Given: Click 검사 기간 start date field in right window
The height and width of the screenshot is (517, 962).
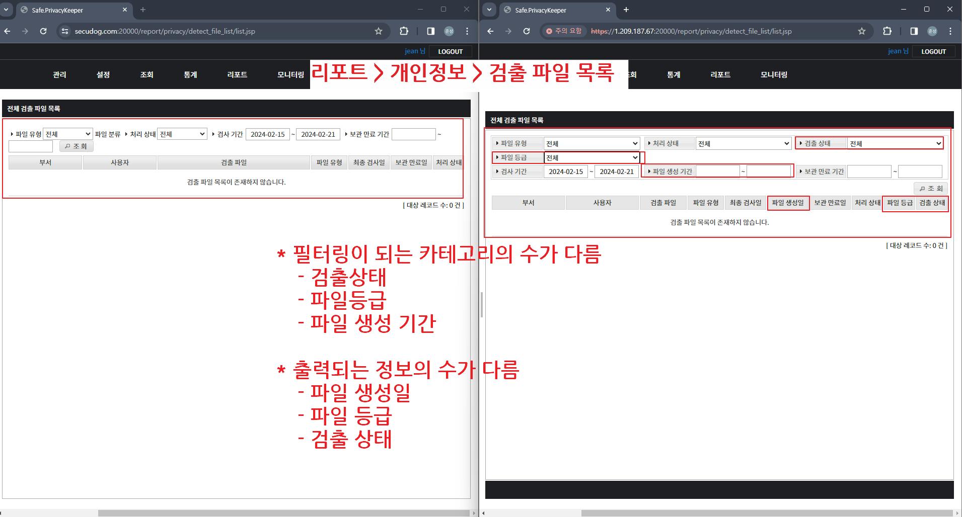Looking at the screenshot, I should click(x=566, y=171).
